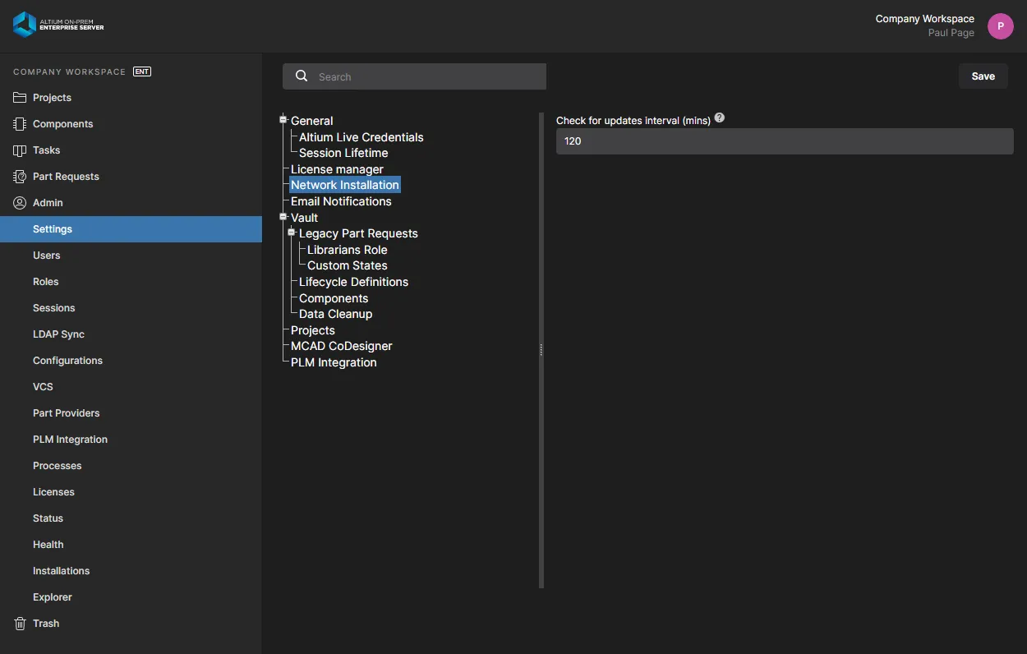Click the Part Requests icon in sidebar

point(20,177)
